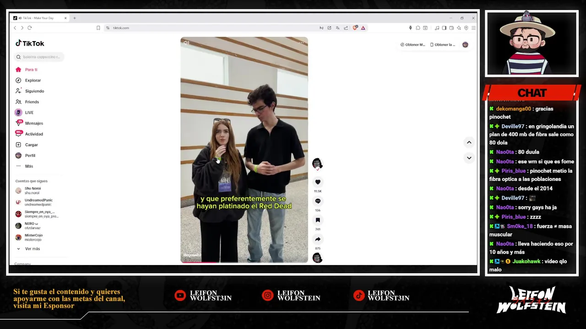Click chat username Juakohawk
The width and height of the screenshot is (586, 329).
pos(526,261)
